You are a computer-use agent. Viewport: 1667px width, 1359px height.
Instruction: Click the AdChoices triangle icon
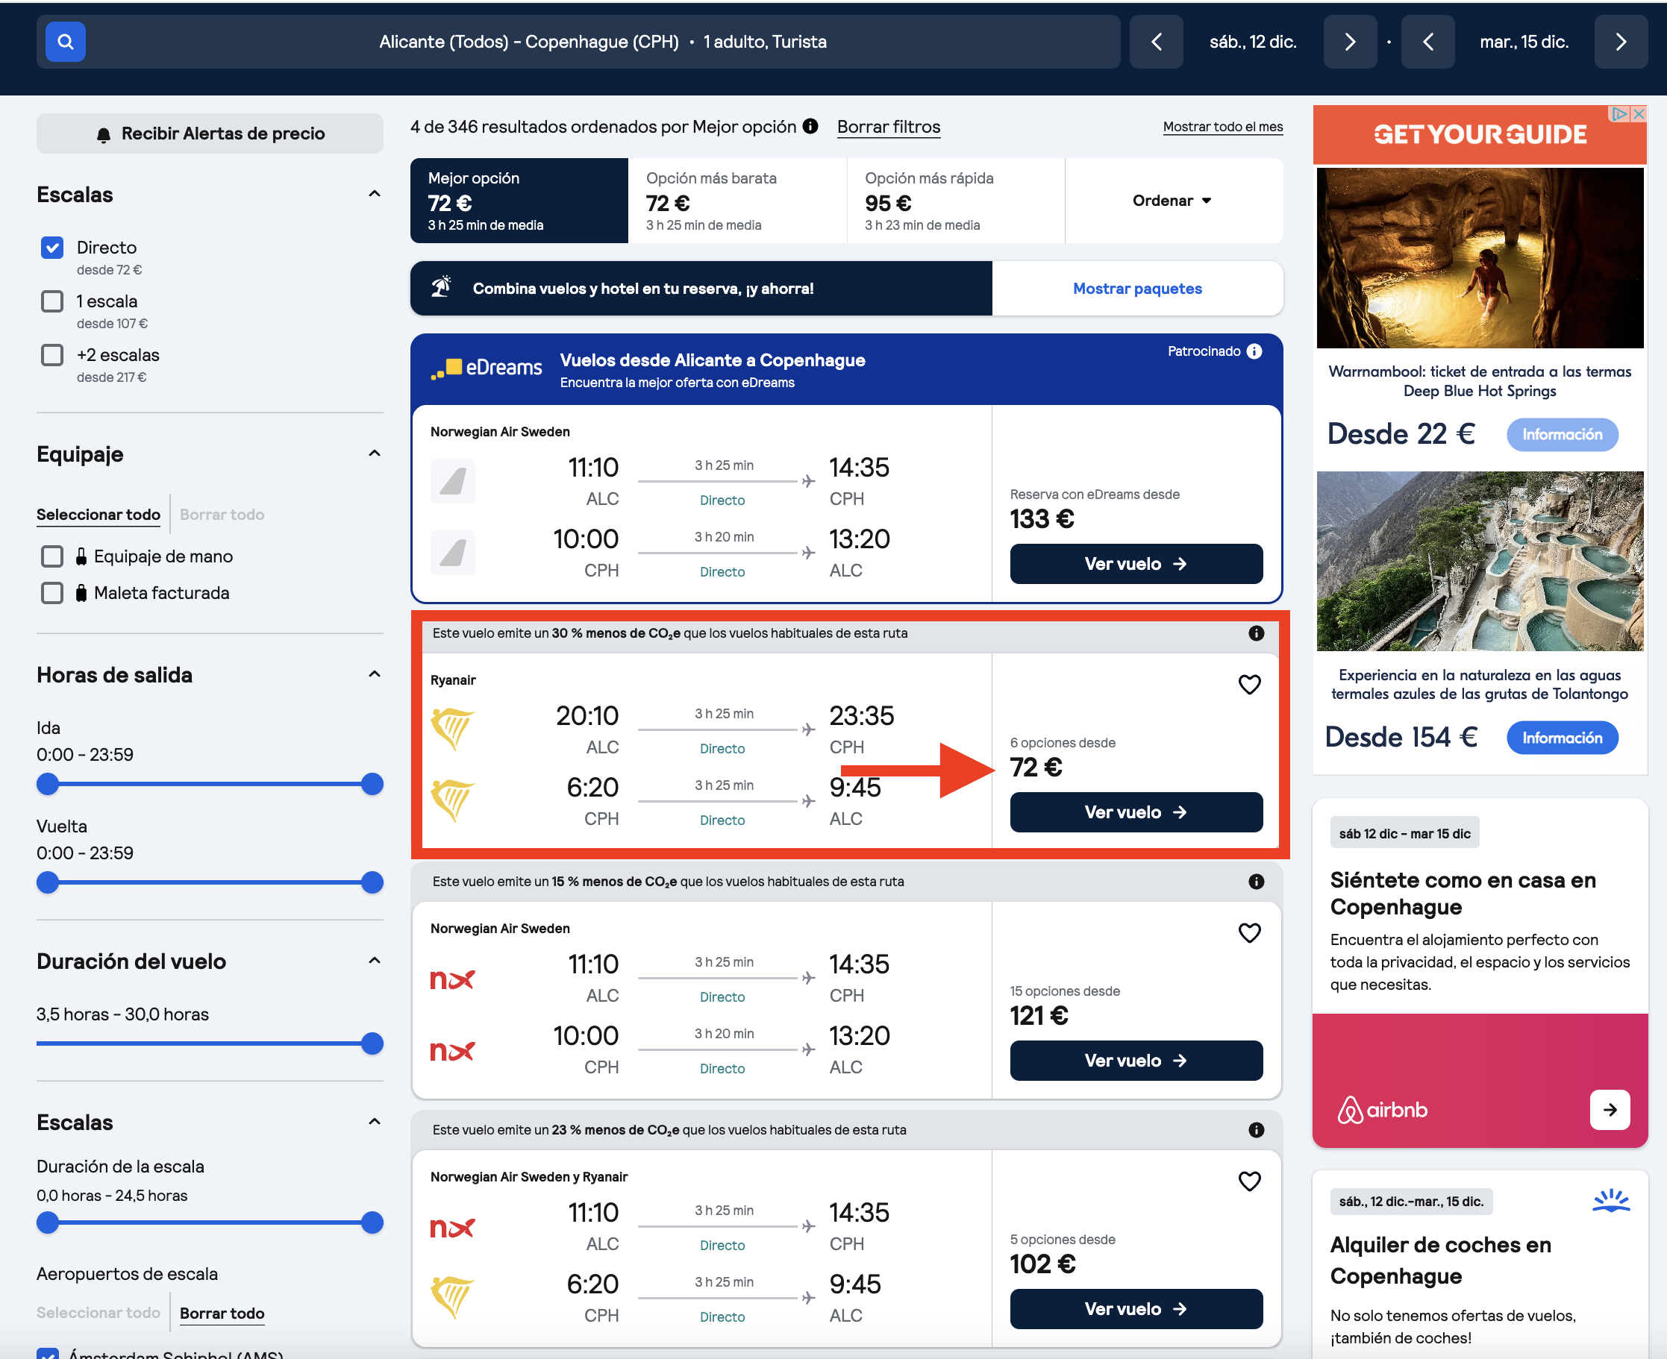(1619, 113)
